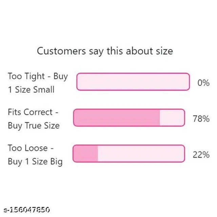Select the 78% value
The image size is (217, 217).
[201, 119]
